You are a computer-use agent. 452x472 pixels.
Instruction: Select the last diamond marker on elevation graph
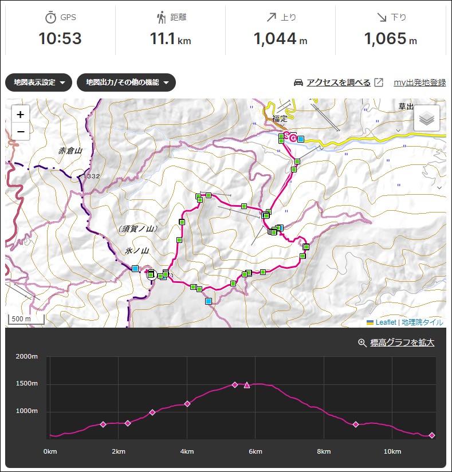click(432, 435)
